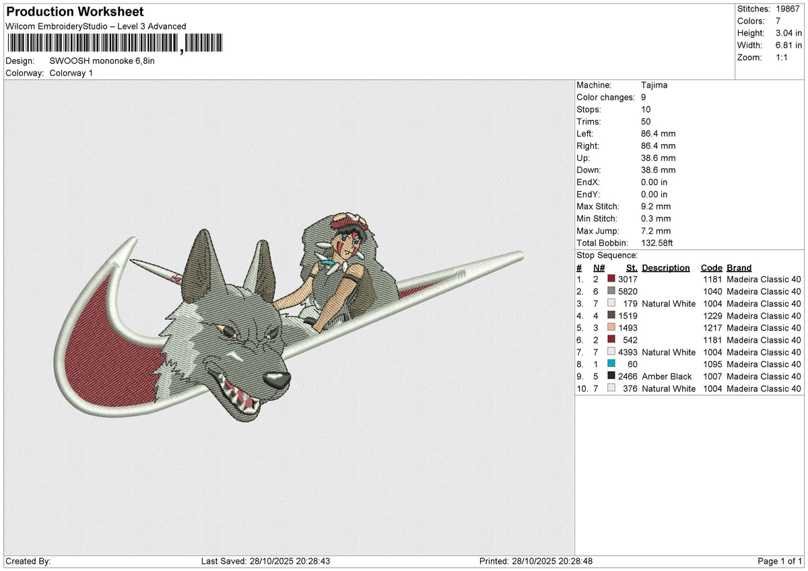Viewport: 808px width, 571px height.
Task: Click the "Brand" column header
Action: pos(739,267)
